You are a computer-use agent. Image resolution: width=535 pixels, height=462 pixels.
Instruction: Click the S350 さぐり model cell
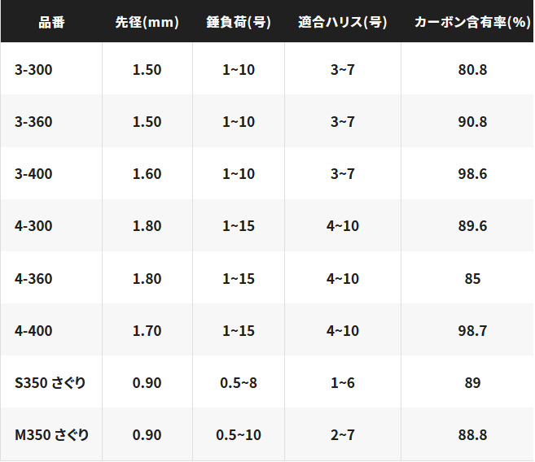click(50, 383)
